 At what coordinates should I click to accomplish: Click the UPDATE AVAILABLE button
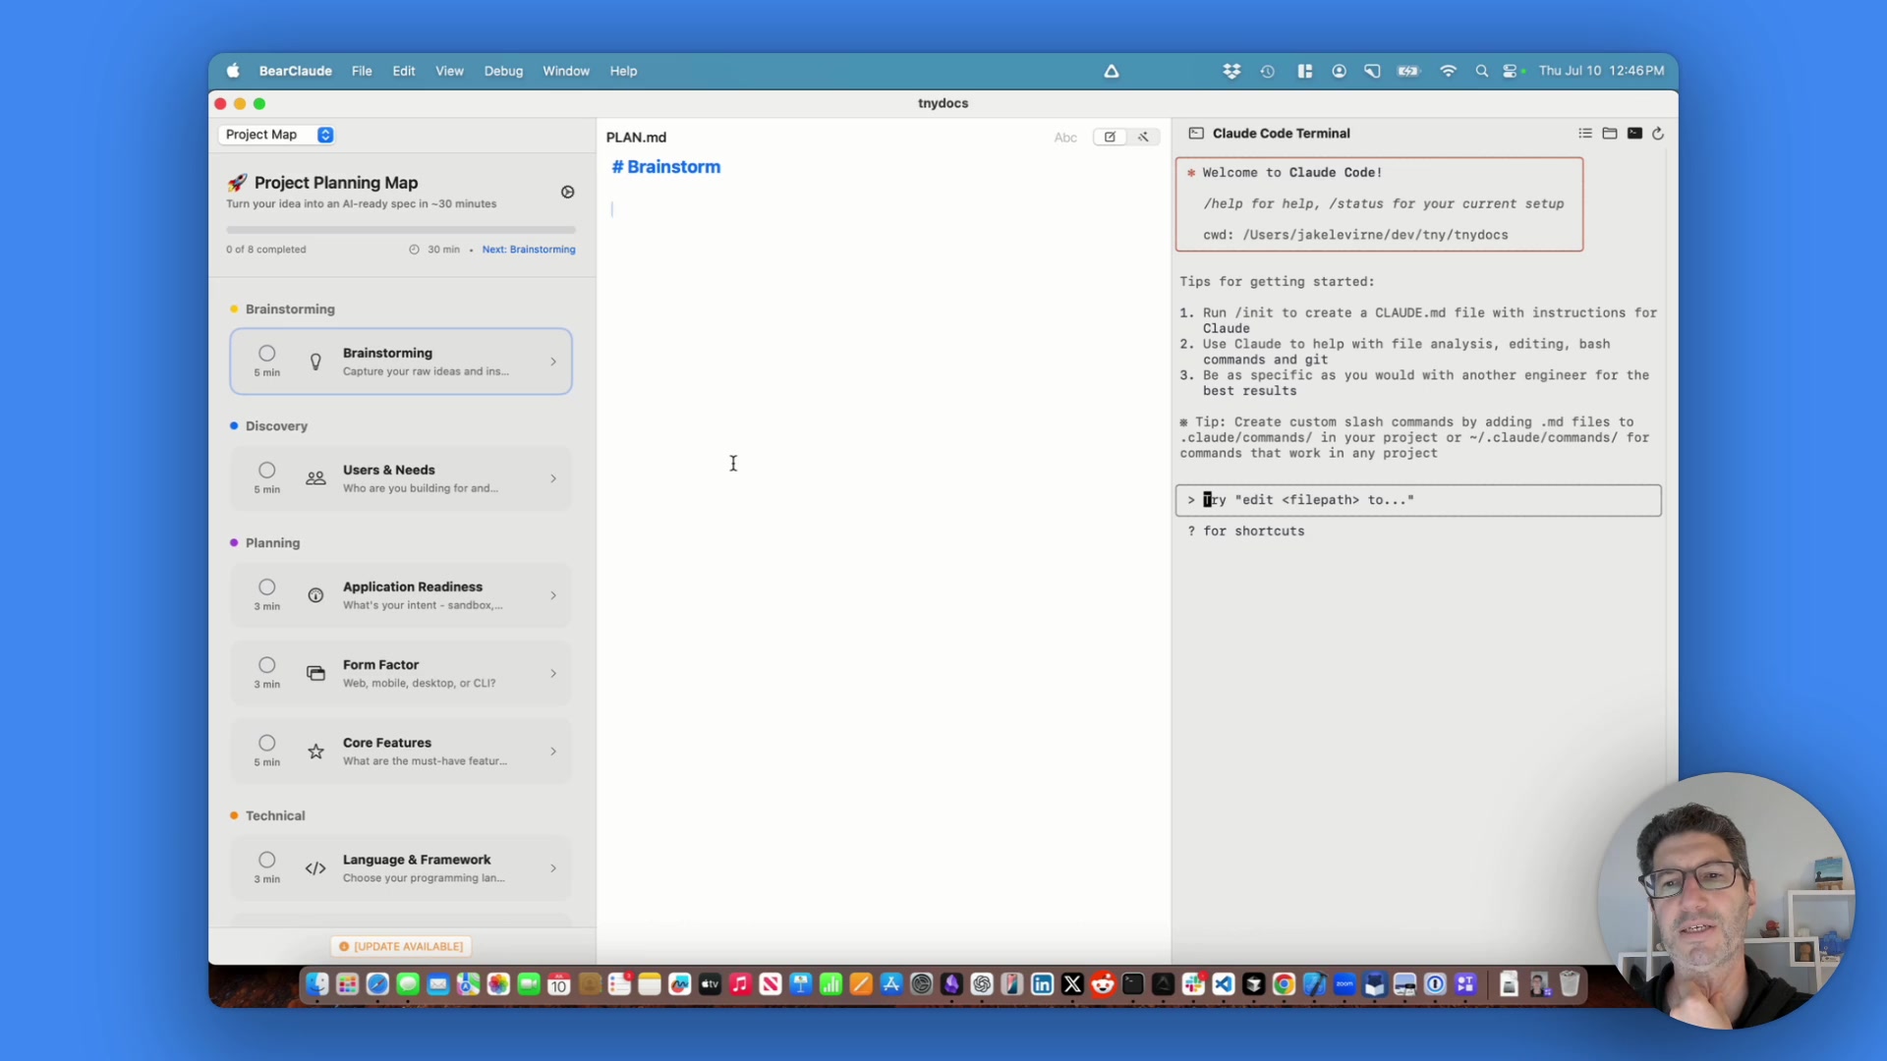(x=401, y=946)
